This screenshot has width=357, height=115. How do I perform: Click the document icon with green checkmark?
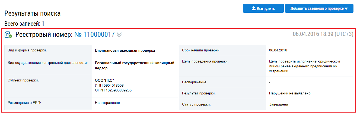(8, 35)
